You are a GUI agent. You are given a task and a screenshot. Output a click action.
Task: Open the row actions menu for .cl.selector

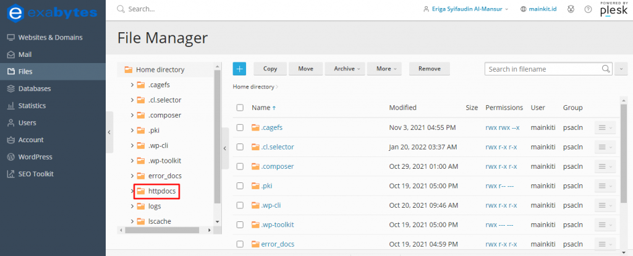click(605, 147)
